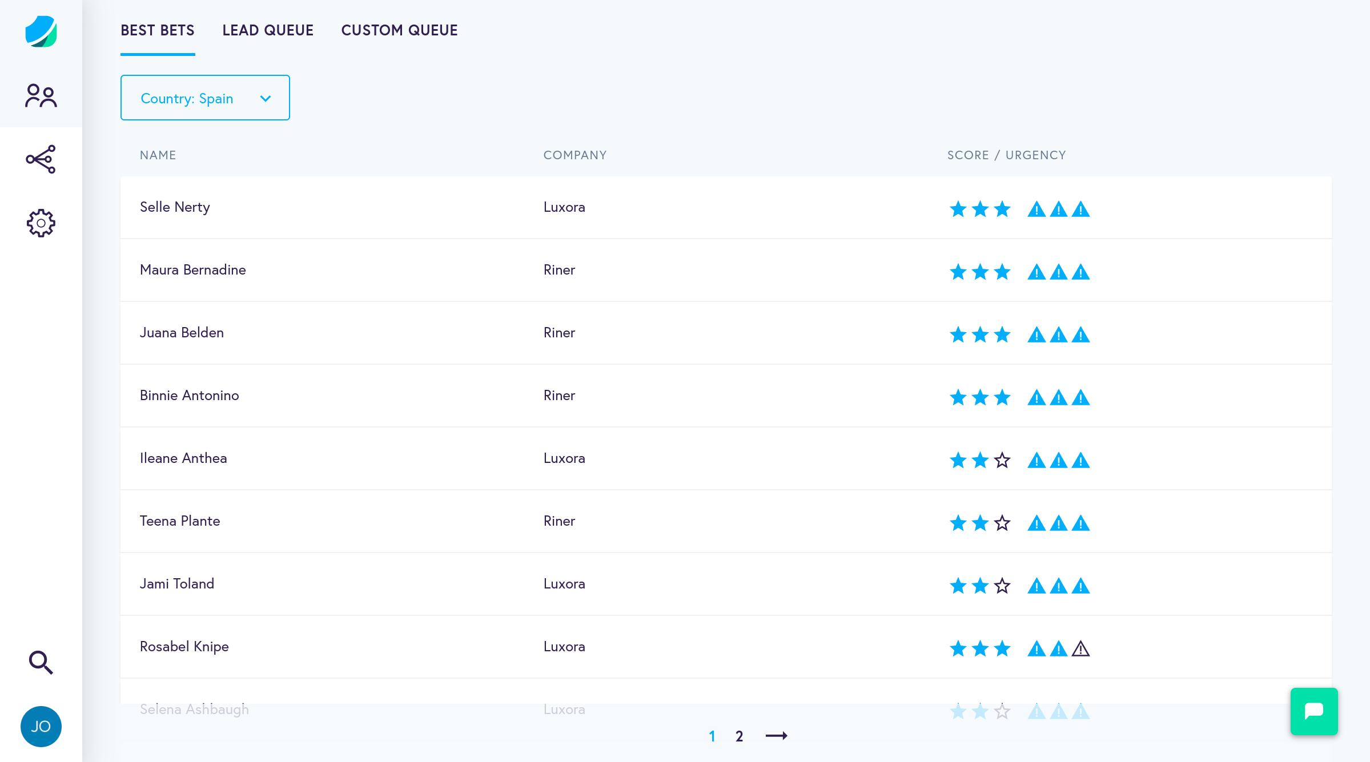Click outlined urgency triangle for Rosabel Knipe
1370x762 pixels.
pyautogui.click(x=1080, y=649)
